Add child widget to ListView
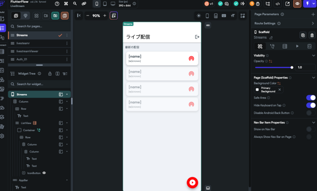Viewport: 317px width, 191px height. (x=61, y=123)
